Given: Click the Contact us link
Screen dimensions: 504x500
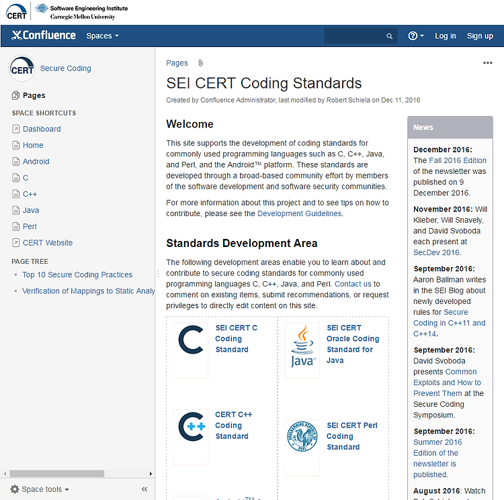Looking at the screenshot, I should pos(353,284).
